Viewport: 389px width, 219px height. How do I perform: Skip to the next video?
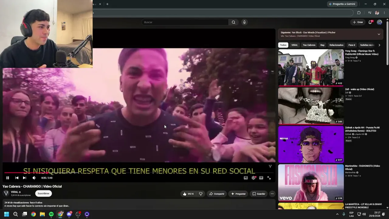click(25, 178)
